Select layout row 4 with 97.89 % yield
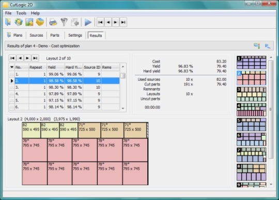279x200 pixels. tap(64, 94)
